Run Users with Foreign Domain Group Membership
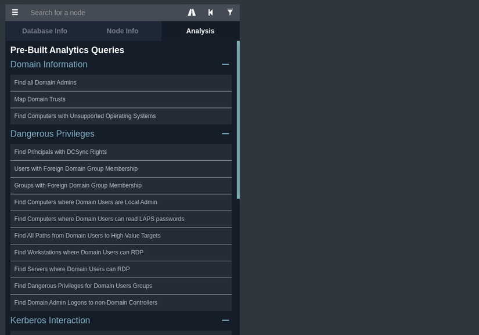The image size is (479, 335). pyautogui.click(x=121, y=168)
